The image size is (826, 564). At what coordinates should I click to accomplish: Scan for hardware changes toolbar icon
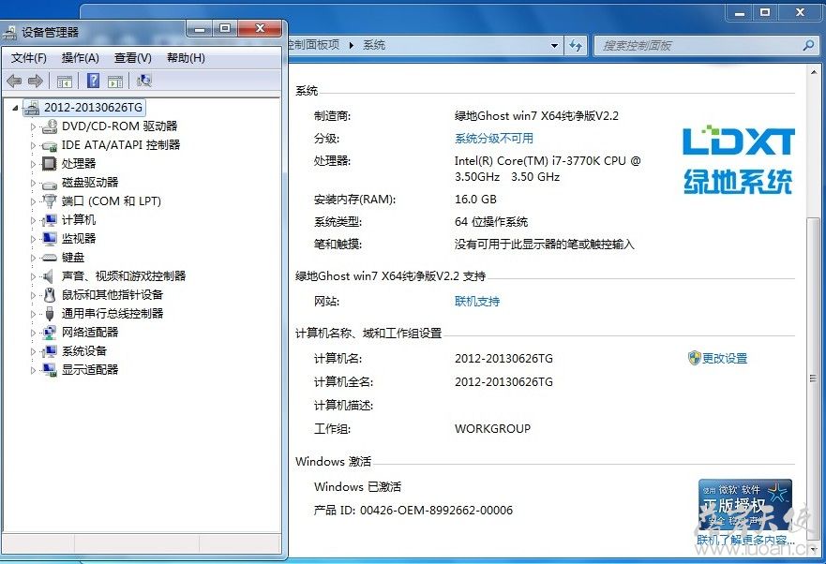point(143,81)
